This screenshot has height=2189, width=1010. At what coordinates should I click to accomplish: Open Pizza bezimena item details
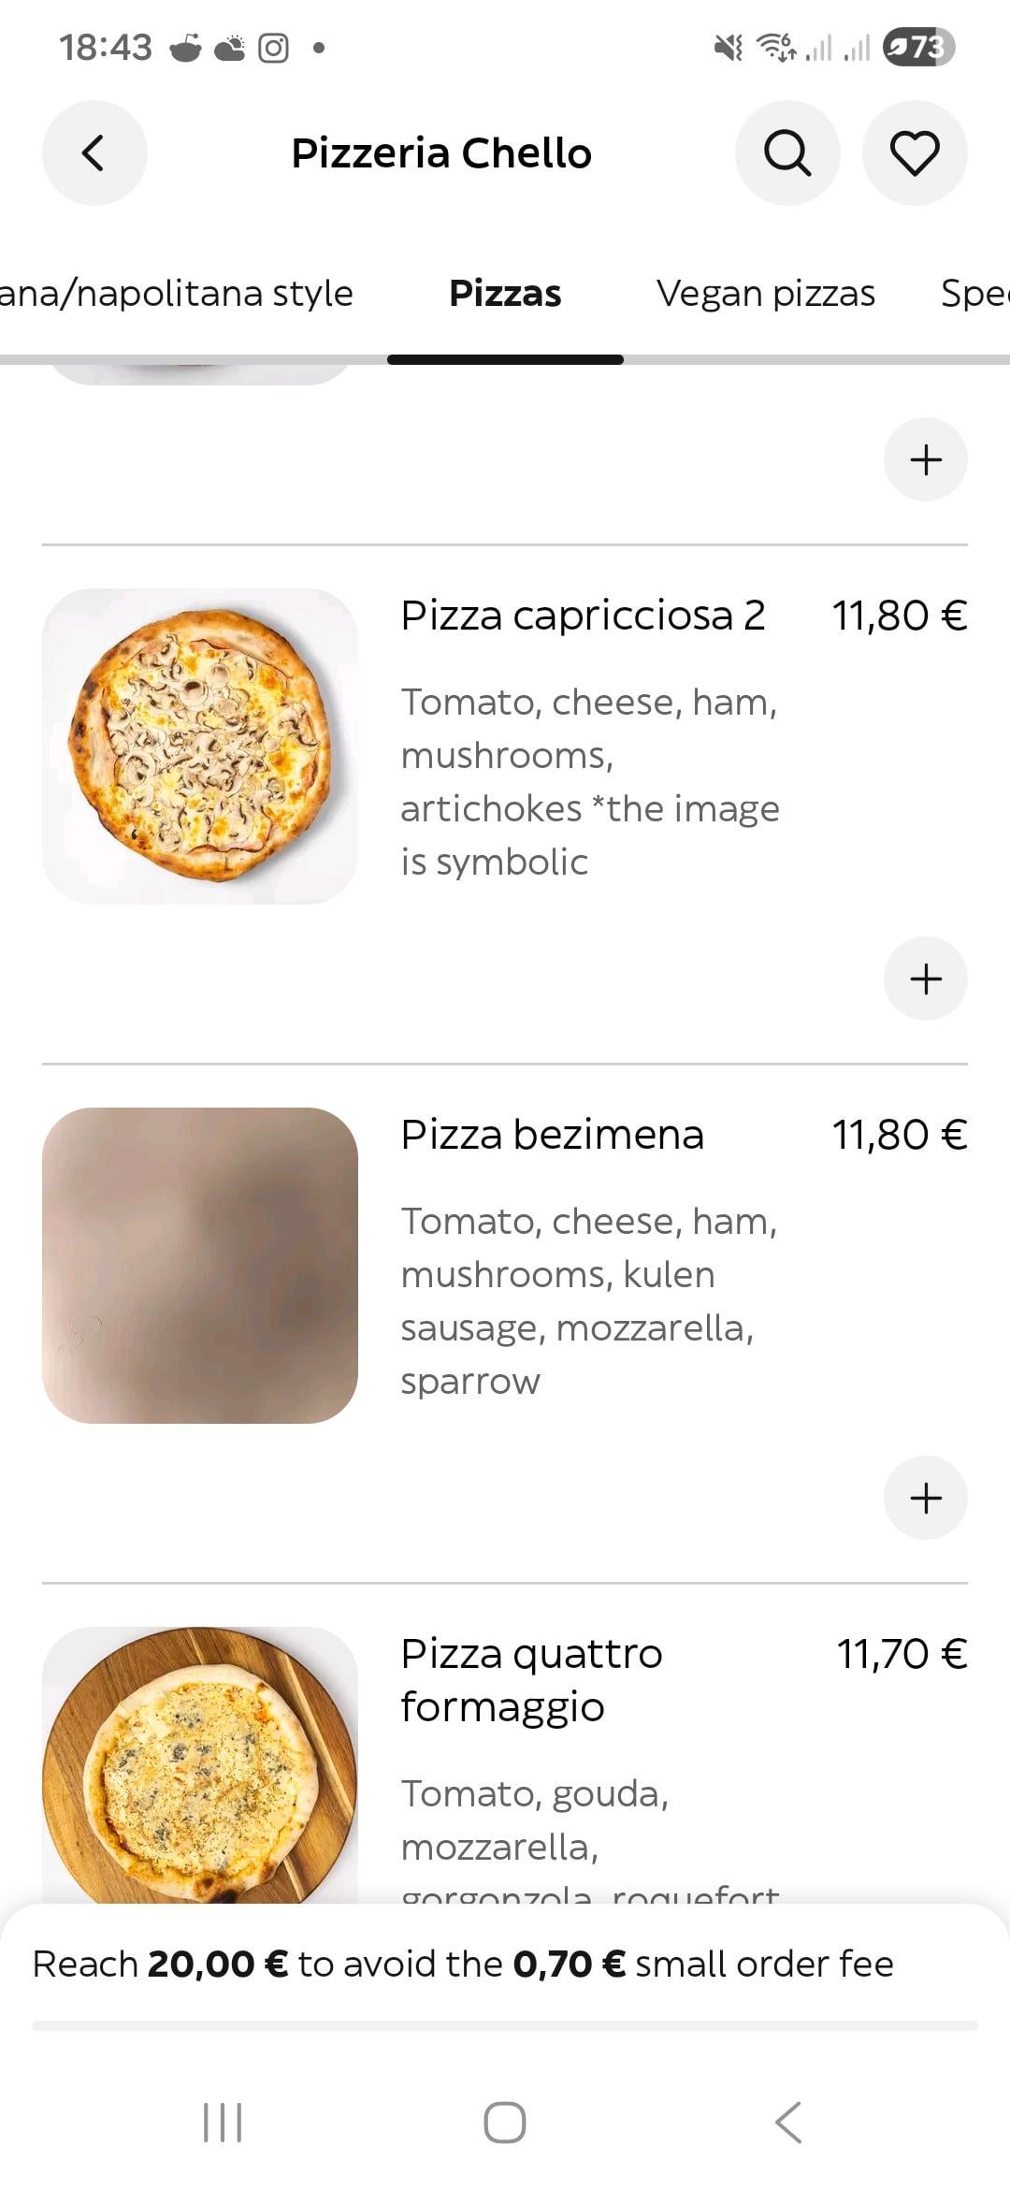click(552, 1135)
